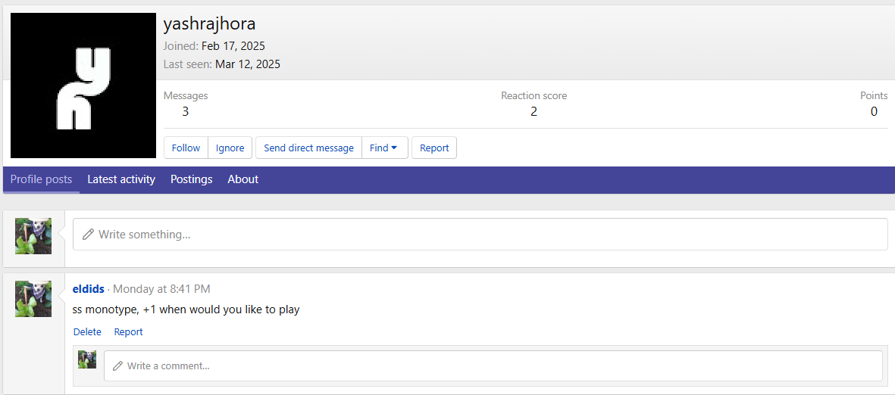
Task: Click post text 'ss monotype, +1 when would you like to play'
Action: tap(186, 310)
